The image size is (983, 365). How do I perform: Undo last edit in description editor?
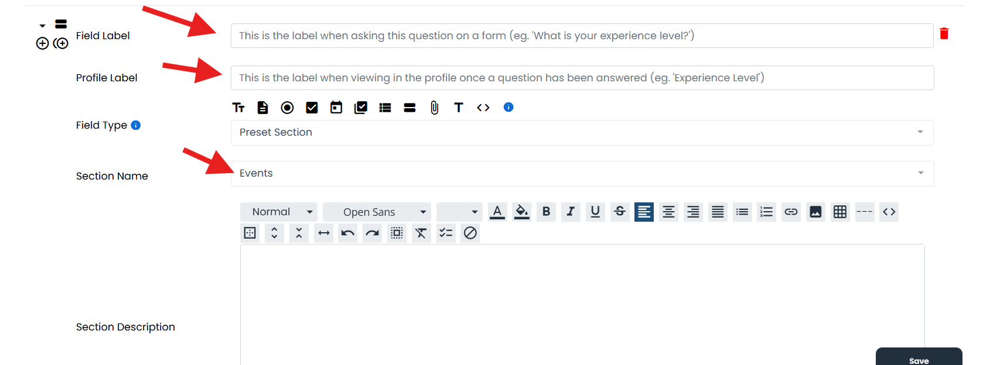pyautogui.click(x=348, y=233)
